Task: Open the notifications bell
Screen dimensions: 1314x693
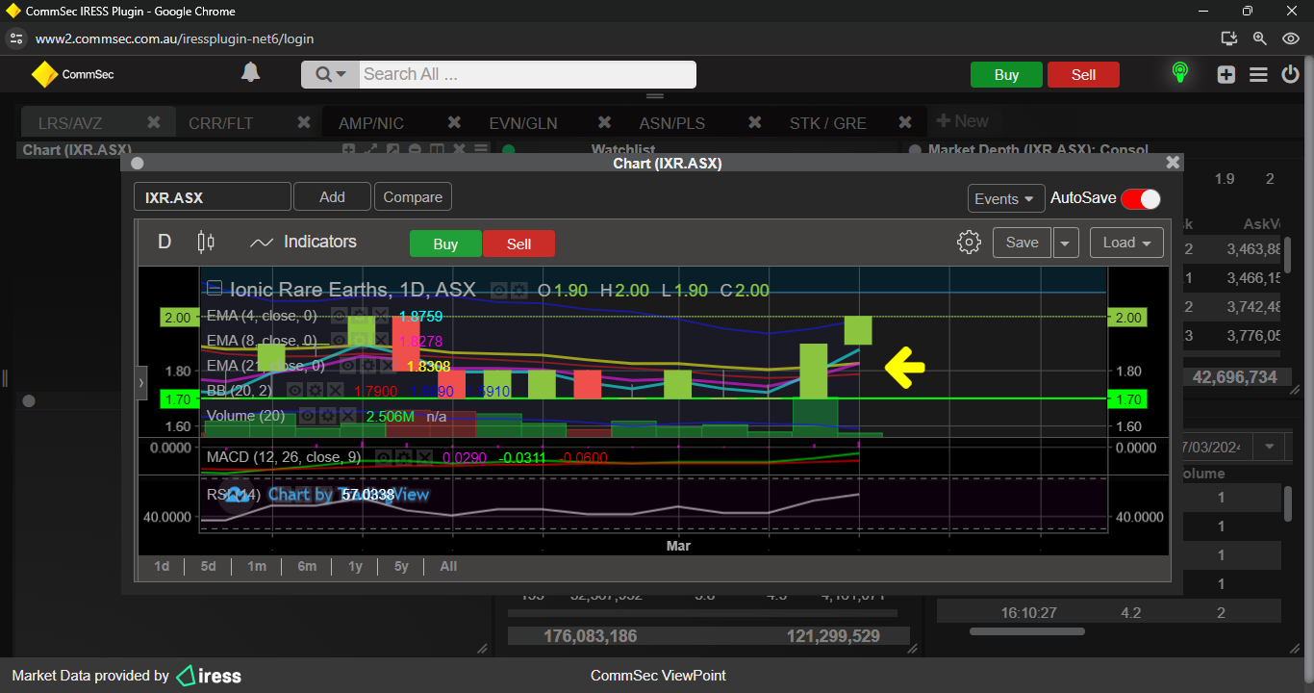Action: click(250, 73)
